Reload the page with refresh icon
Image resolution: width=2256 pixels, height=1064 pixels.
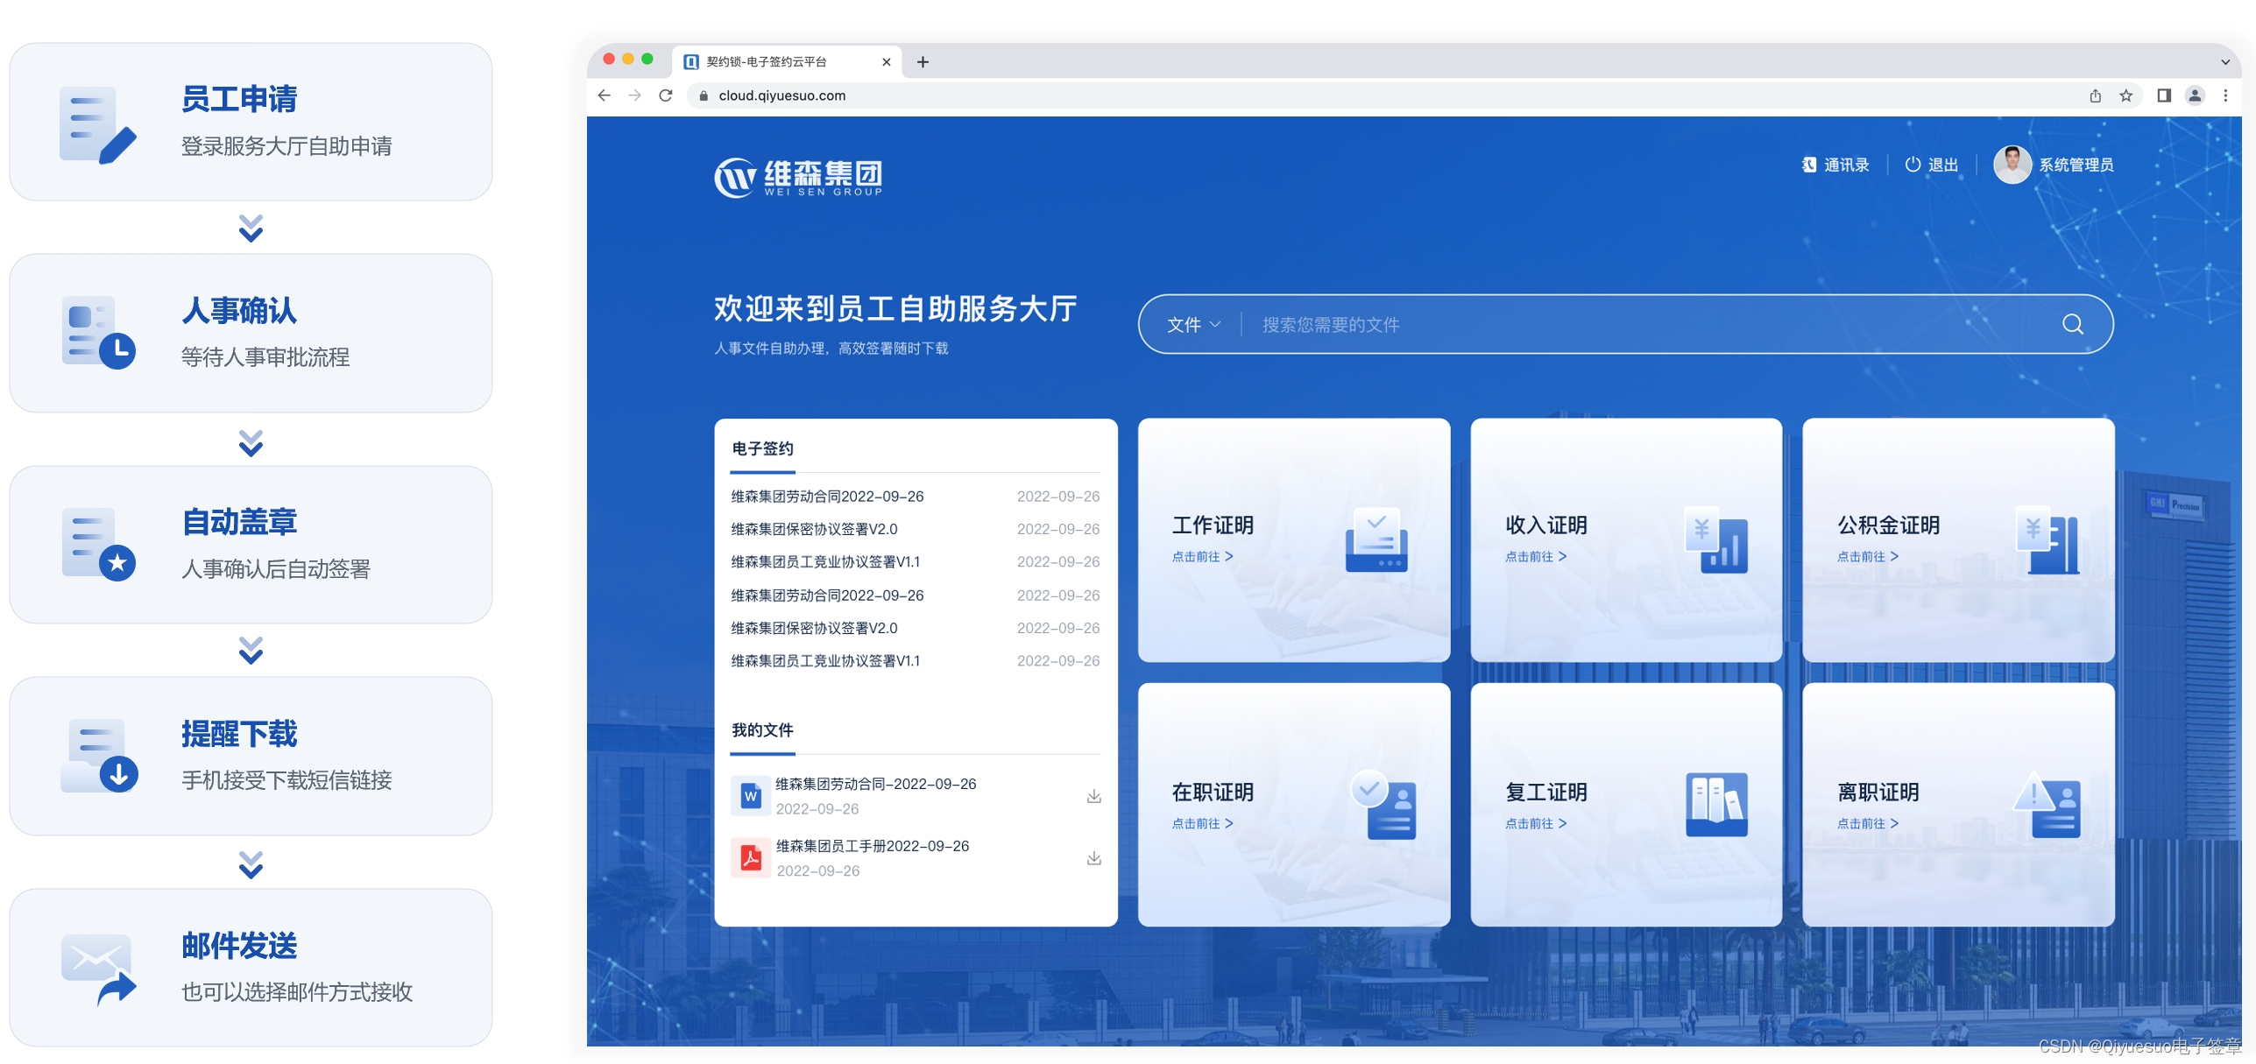tap(666, 95)
